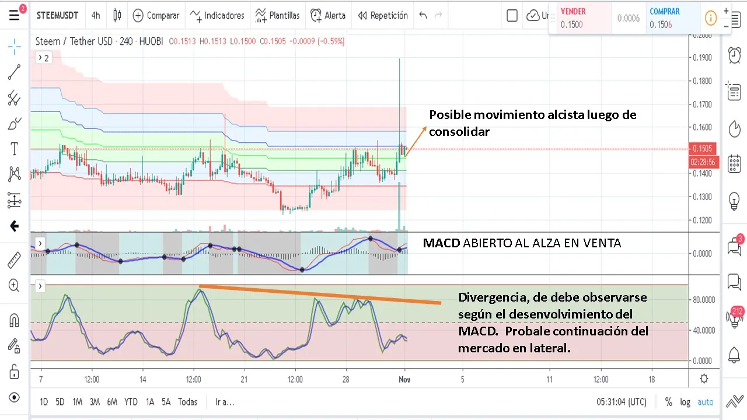
Task: Select the brush drawing tool
Action: (x=14, y=124)
